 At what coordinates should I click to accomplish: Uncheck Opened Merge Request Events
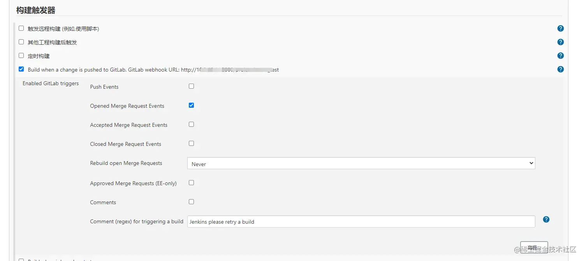tap(191, 105)
